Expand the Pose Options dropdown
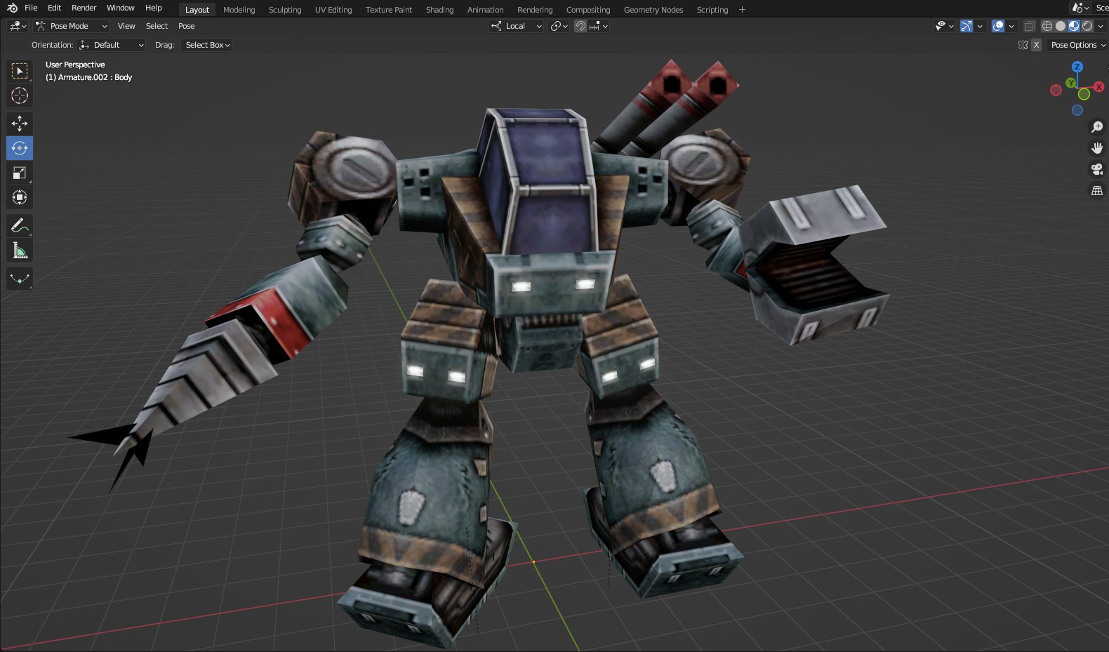 coord(1077,45)
